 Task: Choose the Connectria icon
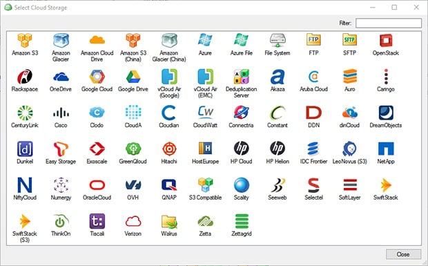pos(241,113)
